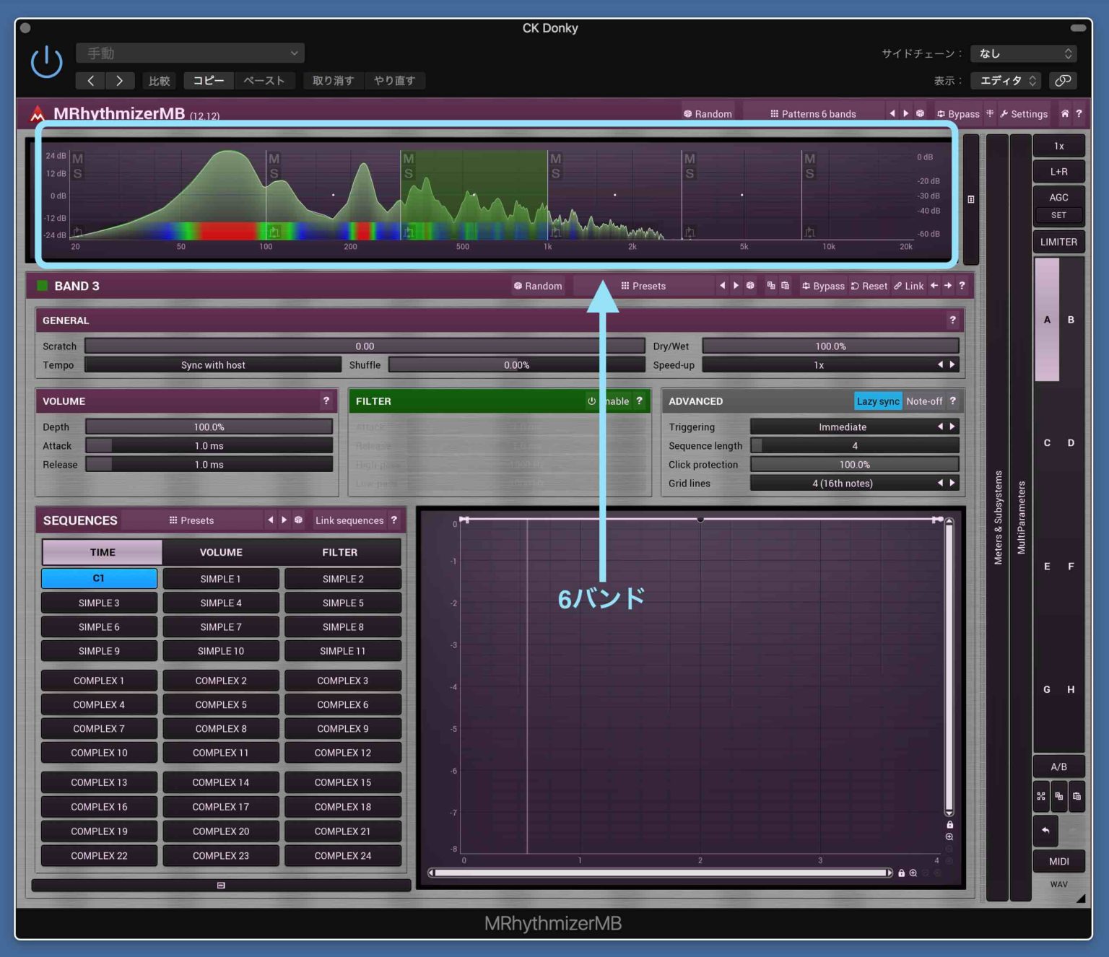Open the 手動 preset dropdown
The width and height of the screenshot is (1109, 957).
190,53
